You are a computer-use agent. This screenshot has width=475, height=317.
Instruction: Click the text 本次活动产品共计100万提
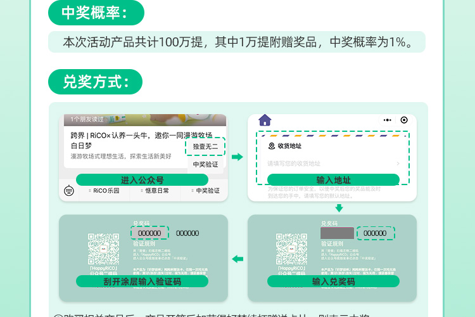(x=133, y=42)
